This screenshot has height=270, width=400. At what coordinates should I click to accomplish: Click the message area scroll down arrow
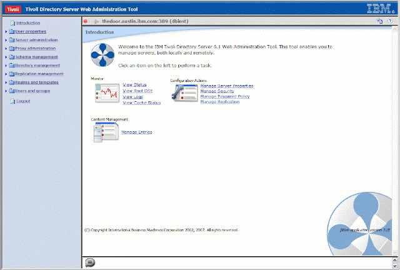pyautogui.click(x=395, y=266)
